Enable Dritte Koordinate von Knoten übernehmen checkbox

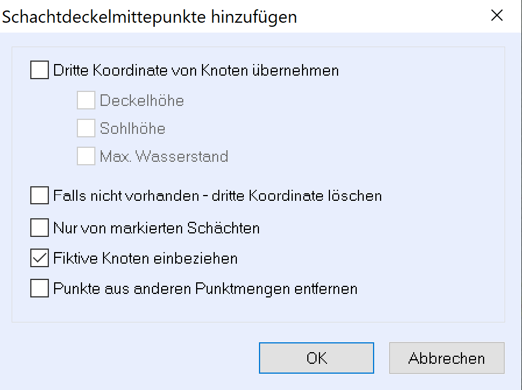point(40,71)
